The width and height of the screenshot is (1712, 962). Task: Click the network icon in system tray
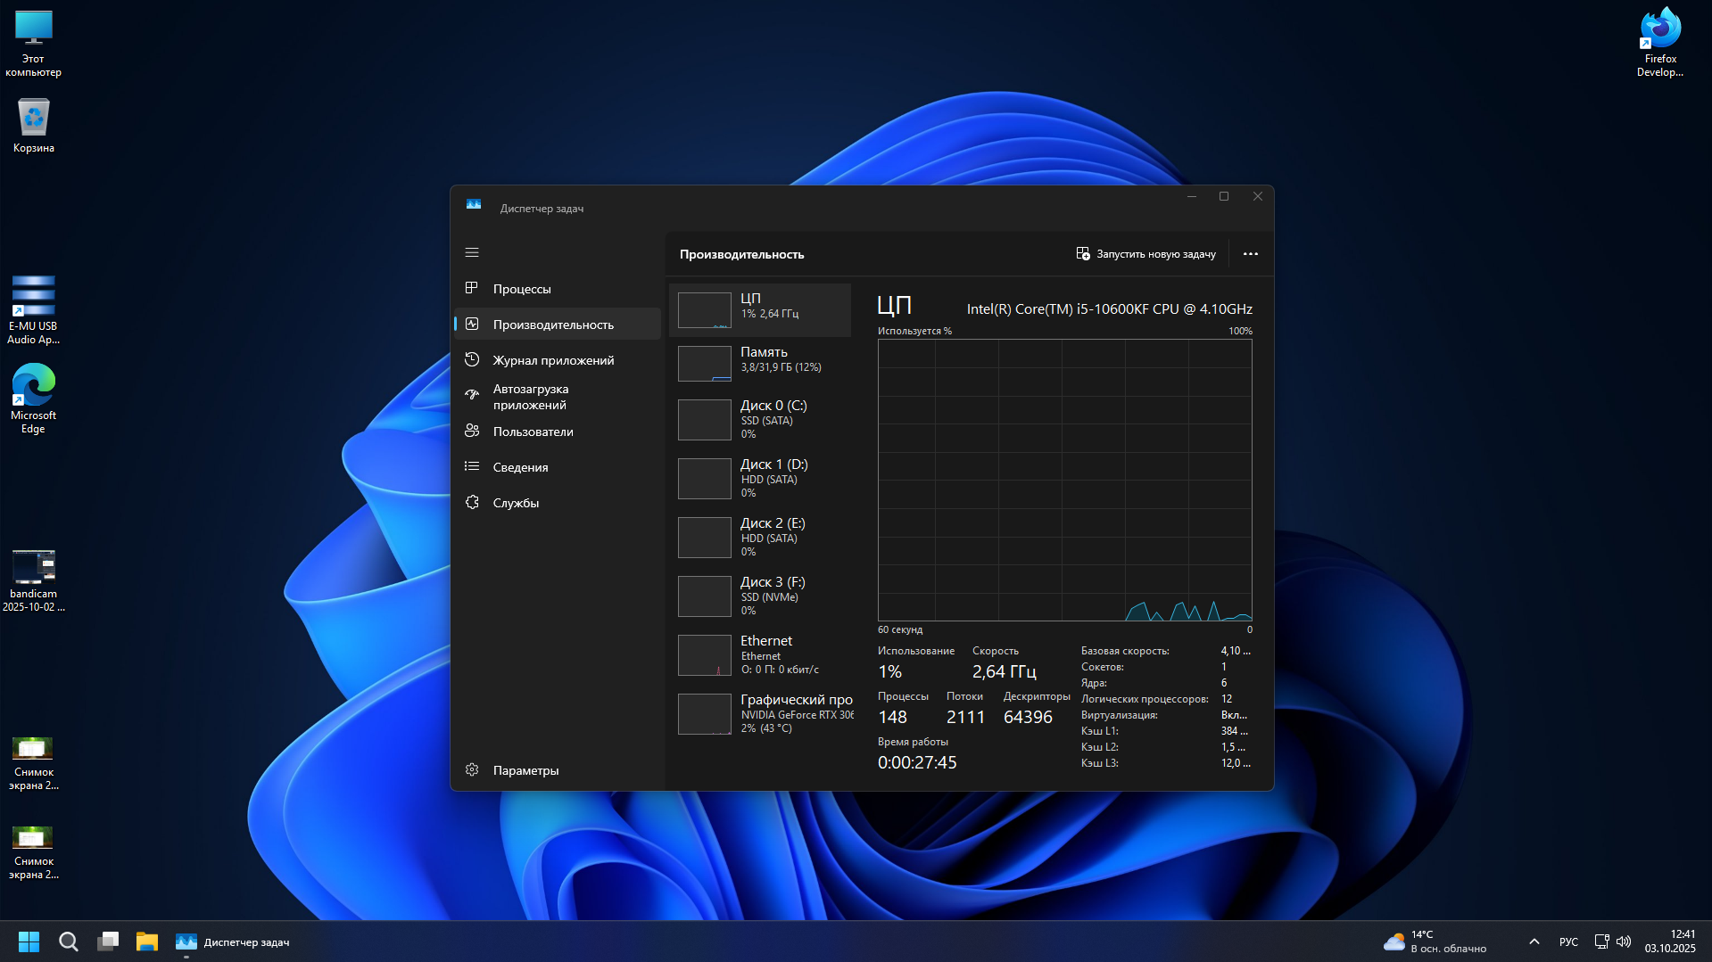1601,941
